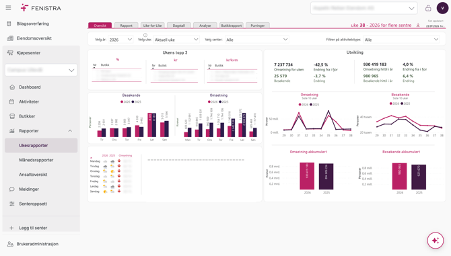Click the download icon beside uke 38
The image size is (451, 256).
[418, 26]
